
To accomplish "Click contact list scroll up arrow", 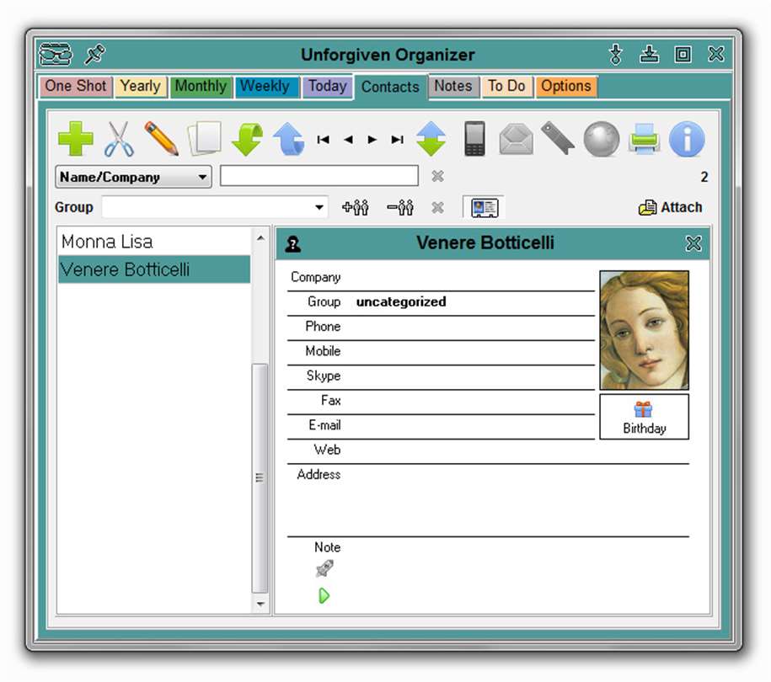I will (x=260, y=237).
